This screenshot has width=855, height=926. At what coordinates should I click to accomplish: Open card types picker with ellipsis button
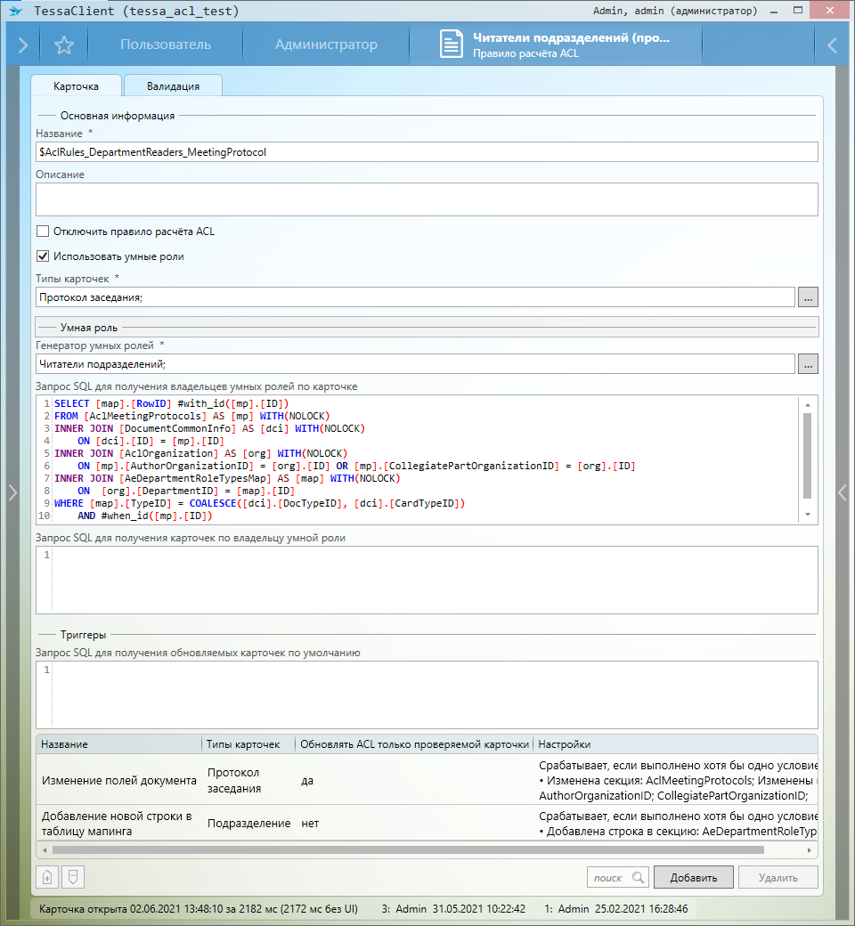pyautogui.click(x=807, y=297)
